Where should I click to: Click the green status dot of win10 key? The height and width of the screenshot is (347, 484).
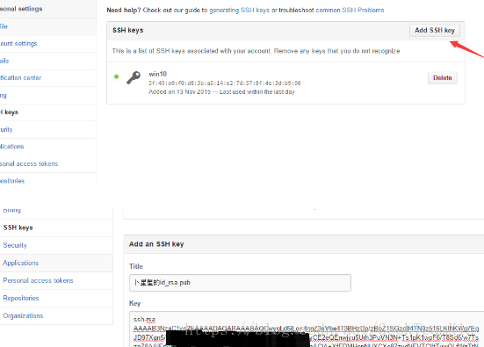click(x=116, y=76)
